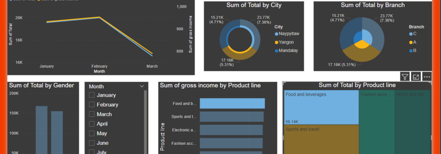Tick the May checkbox

tap(91, 133)
